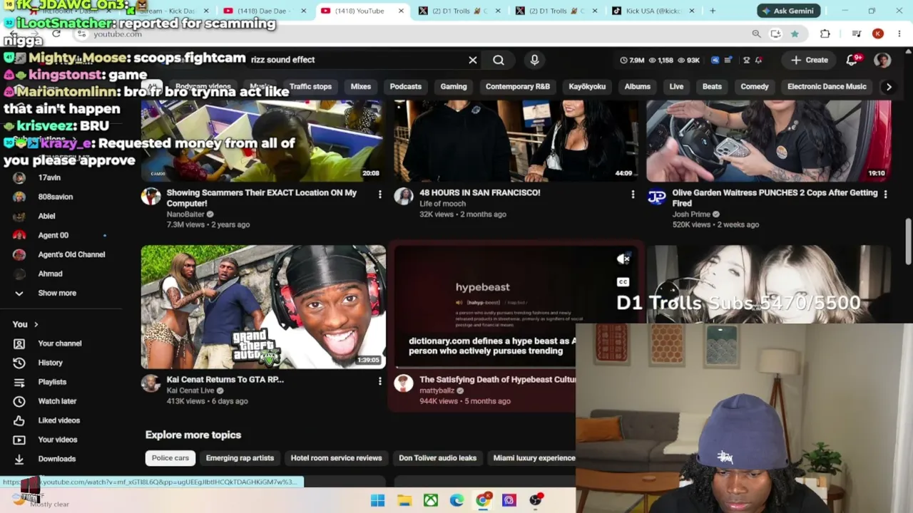The image size is (913, 513).
Task: Select the Contemporary R&B filter chip
Action: (517, 86)
